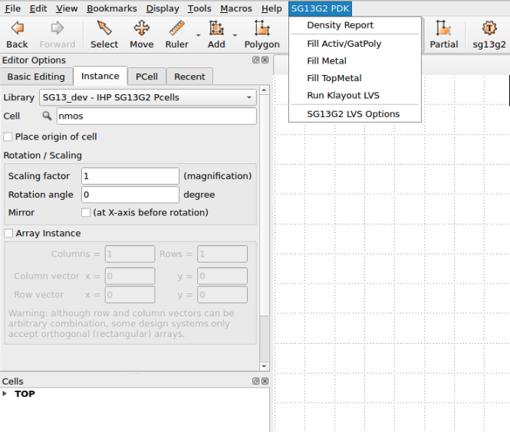Click scroll-down arrow of Editor Options scrollbar

point(264,366)
